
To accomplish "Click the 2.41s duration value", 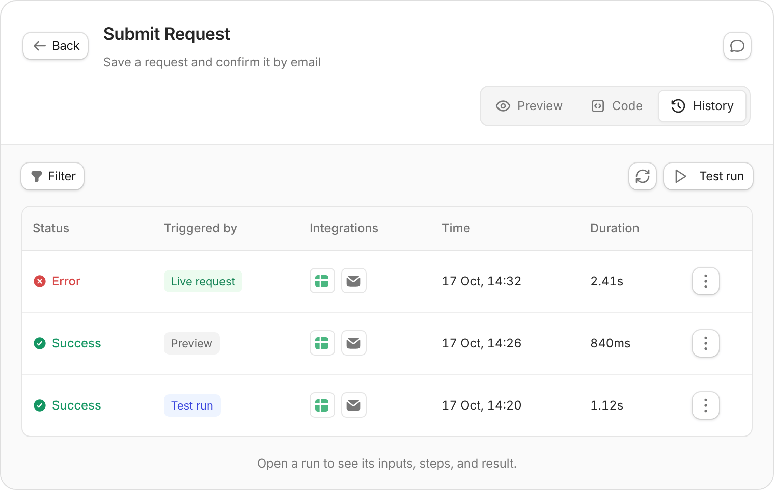I will point(607,281).
